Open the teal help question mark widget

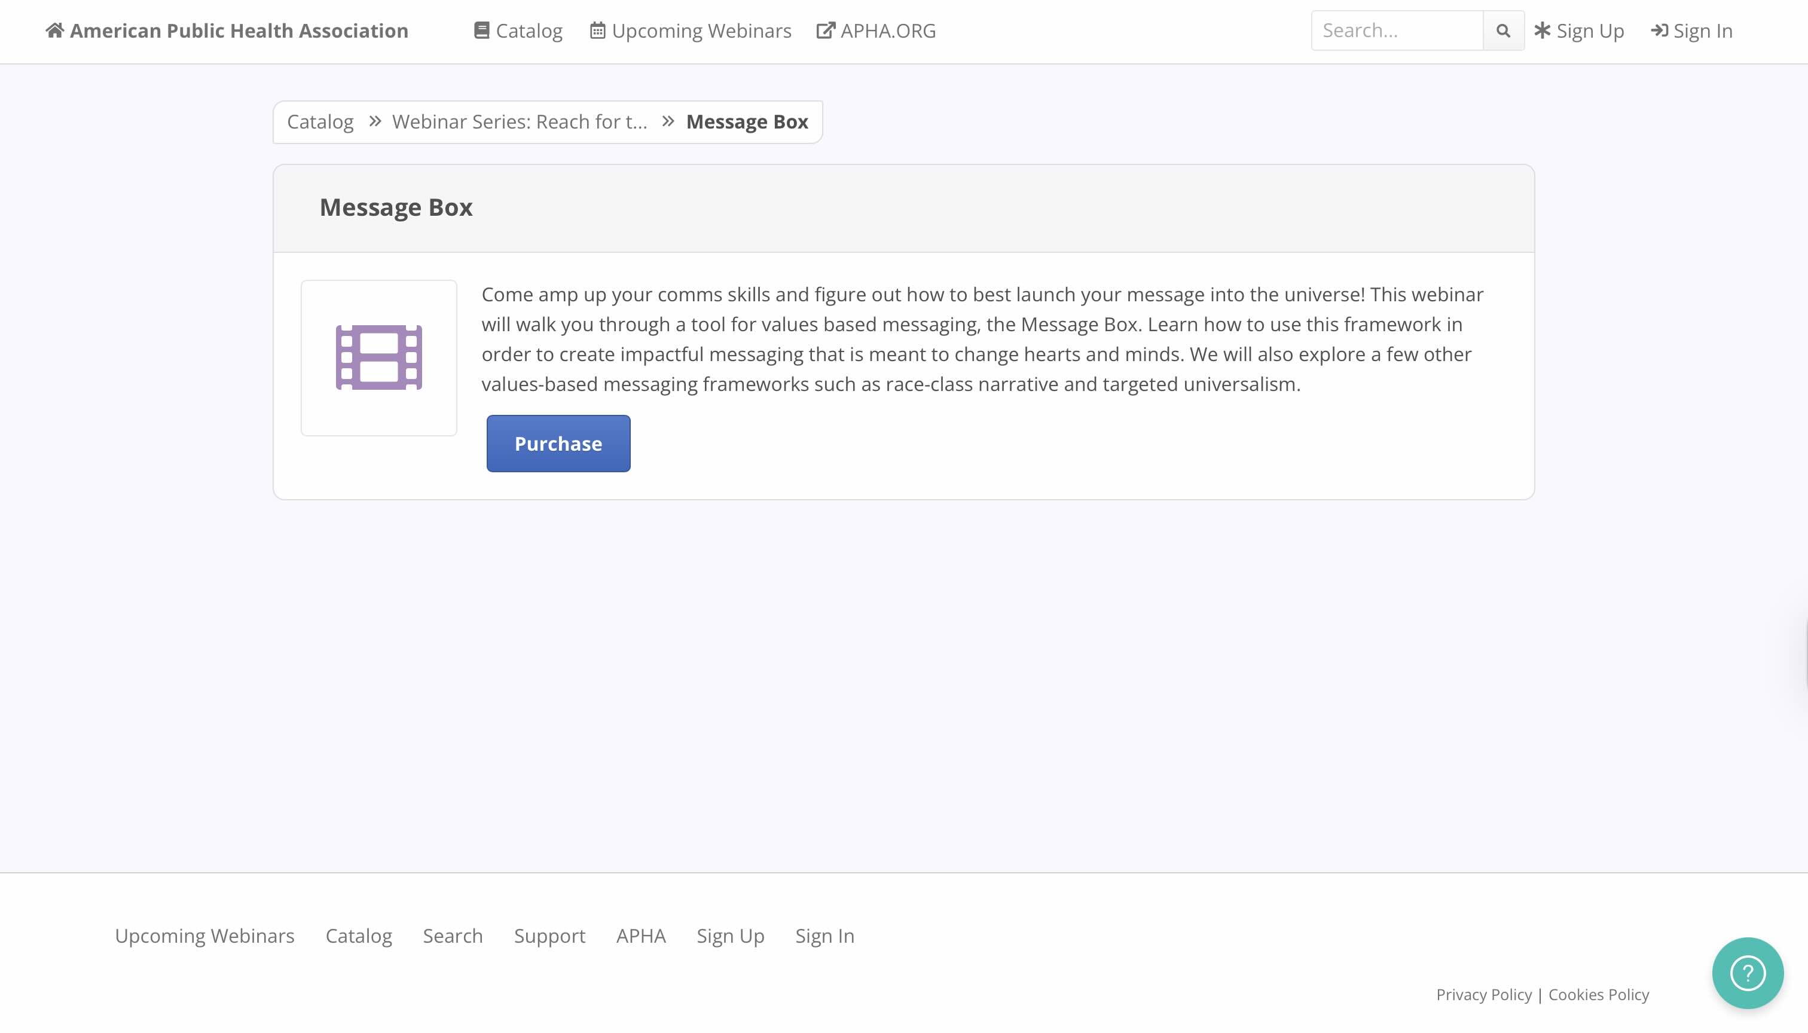[x=1748, y=973]
